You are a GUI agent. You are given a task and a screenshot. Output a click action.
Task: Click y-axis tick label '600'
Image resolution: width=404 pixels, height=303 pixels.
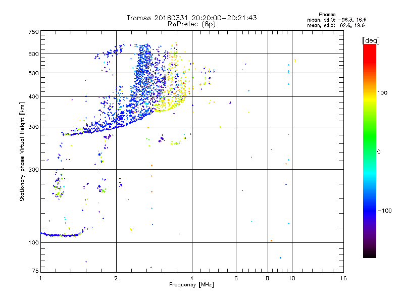pyautogui.click(x=33, y=54)
